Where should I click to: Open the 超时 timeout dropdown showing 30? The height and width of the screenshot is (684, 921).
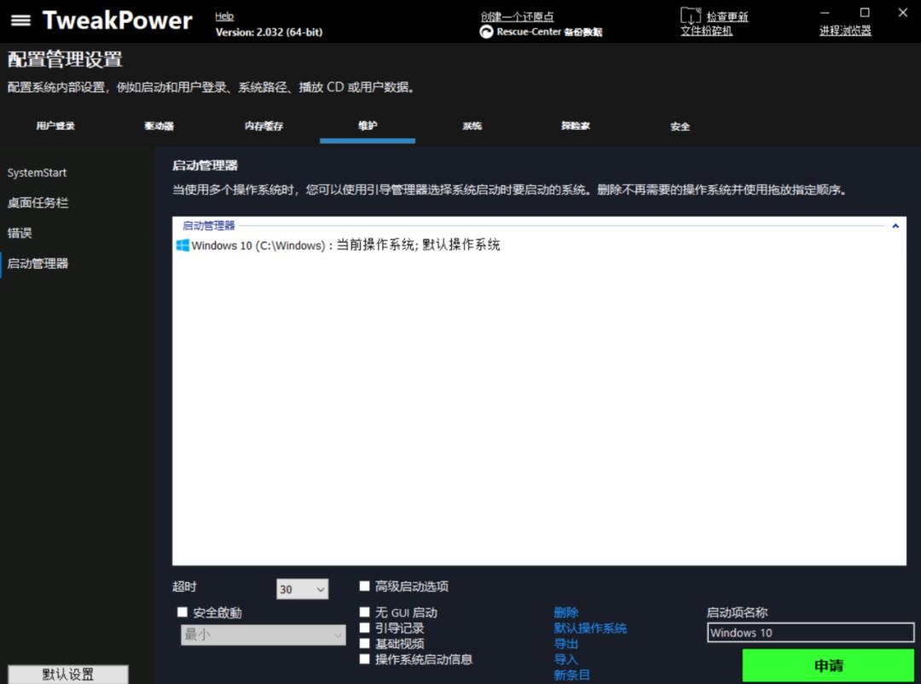(x=302, y=588)
